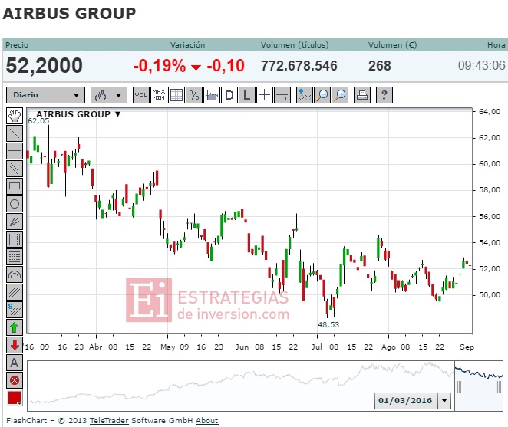Toggle the crosshair with L button

click(282, 95)
